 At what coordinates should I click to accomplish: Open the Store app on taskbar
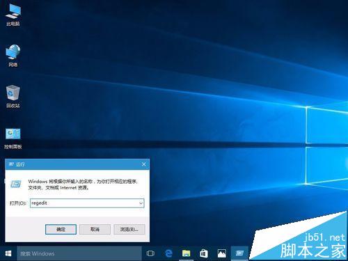(x=204, y=253)
